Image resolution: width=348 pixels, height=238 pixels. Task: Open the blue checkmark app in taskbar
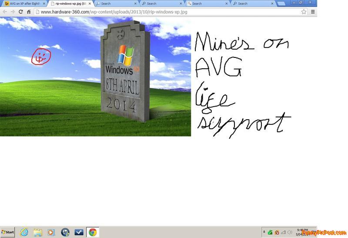[x=79, y=232]
